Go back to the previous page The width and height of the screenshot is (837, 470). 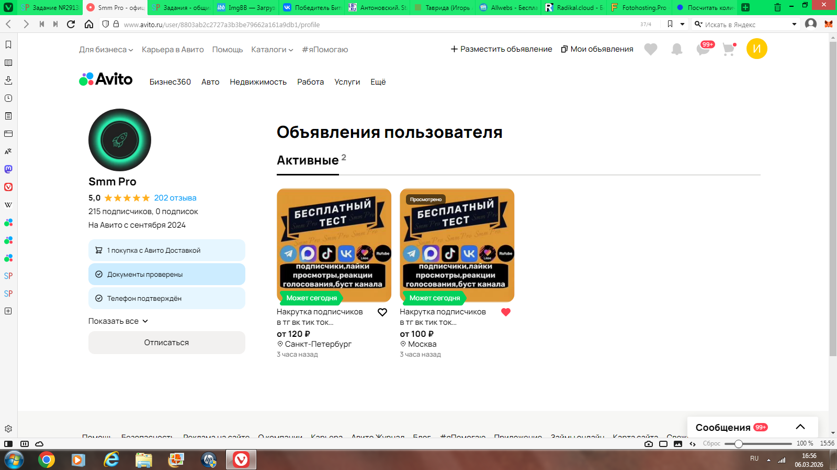[8, 24]
